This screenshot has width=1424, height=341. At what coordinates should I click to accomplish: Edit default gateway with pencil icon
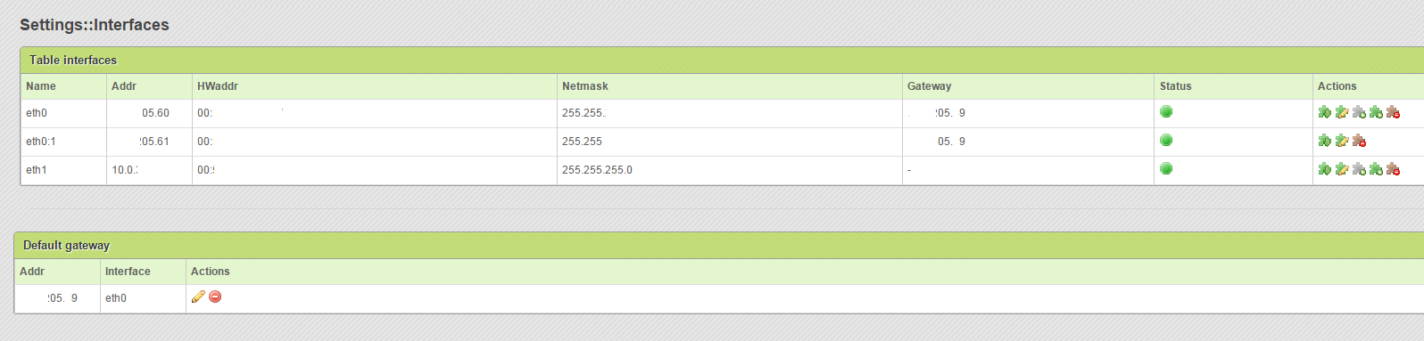pyautogui.click(x=198, y=296)
